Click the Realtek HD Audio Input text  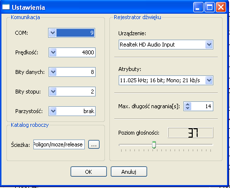[x=147, y=45]
